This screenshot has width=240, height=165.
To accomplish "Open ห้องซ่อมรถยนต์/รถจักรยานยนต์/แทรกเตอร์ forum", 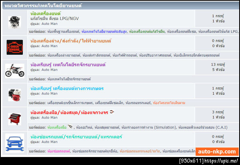I will tap(76, 137).
